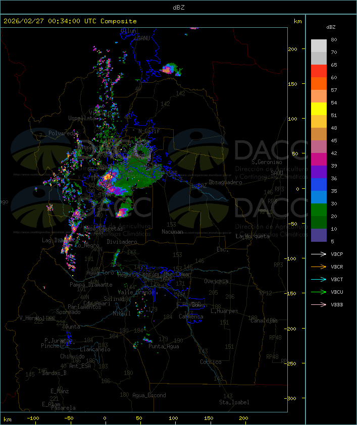Click the Llancanelo place label
357x425 pixels.
coord(95,349)
